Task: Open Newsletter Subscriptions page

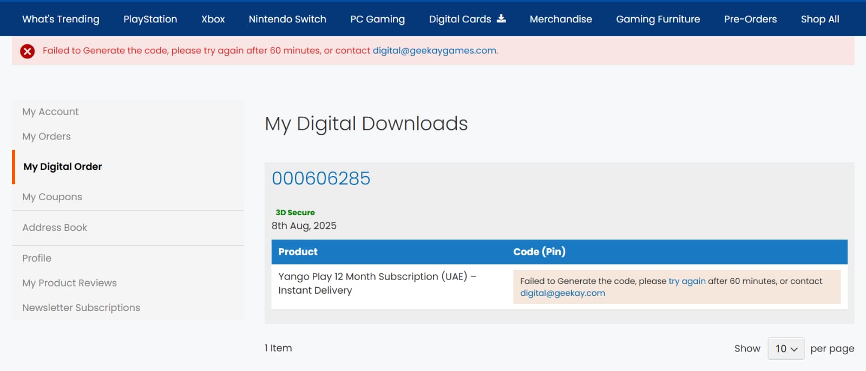Action: (81, 308)
